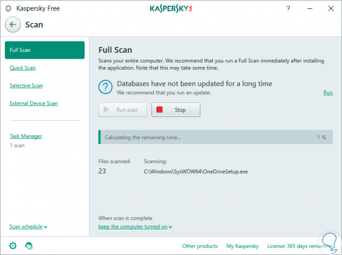Click the Full Scan heading in main panel
This screenshot has height=255, width=342.
pyautogui.click(x=115, y=50)
